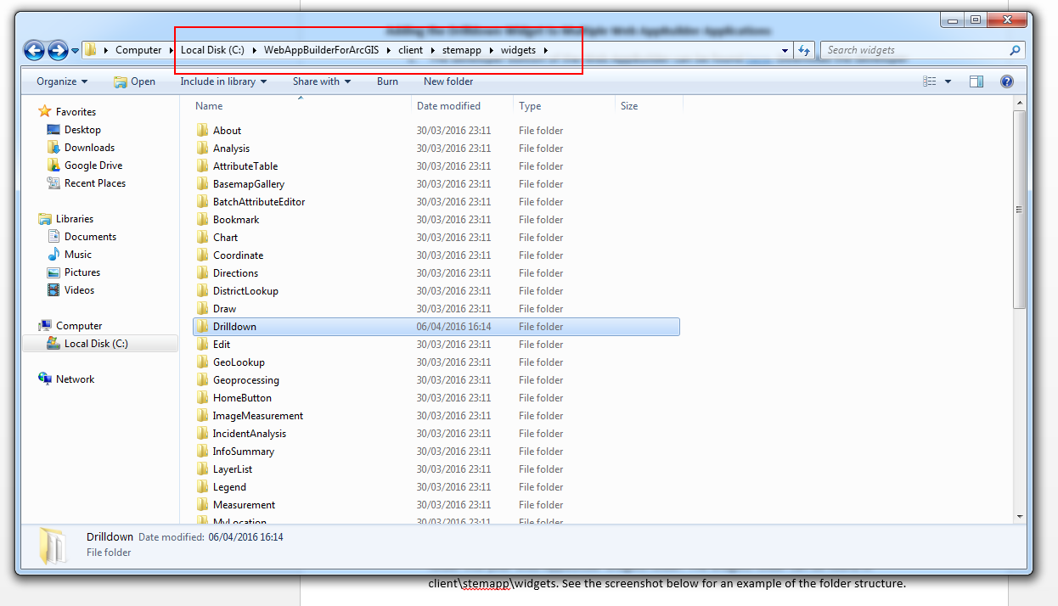Select the Geoprocessing folder icon
1058x606 pixels.
point(202,380)
